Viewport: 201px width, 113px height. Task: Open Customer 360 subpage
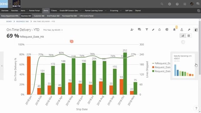(x=39, y=16)
